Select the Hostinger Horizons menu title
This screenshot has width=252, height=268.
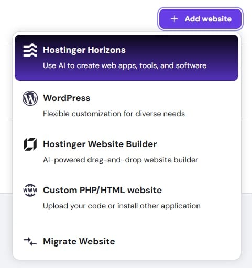(x=84, y=50)
